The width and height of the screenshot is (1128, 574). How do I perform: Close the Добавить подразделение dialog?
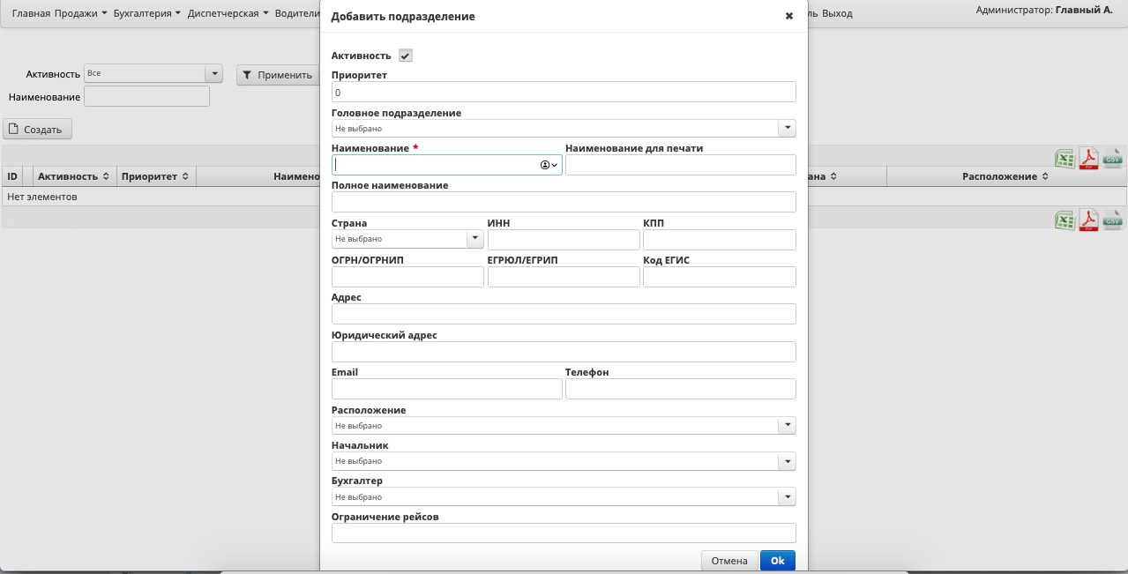click(789, 16)
